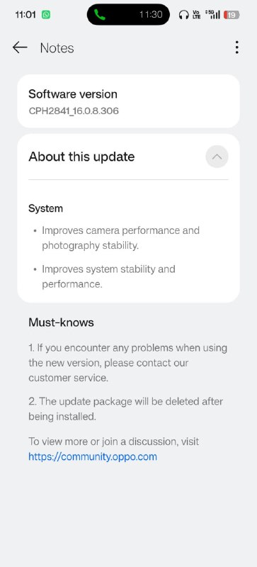
Task: Open the community.oppo.com link
Action: 93,456
